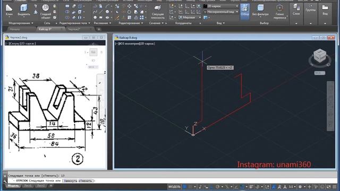Screen dimensions: 340x191
Task: Close the command line panel
Action: coord(5,176)
